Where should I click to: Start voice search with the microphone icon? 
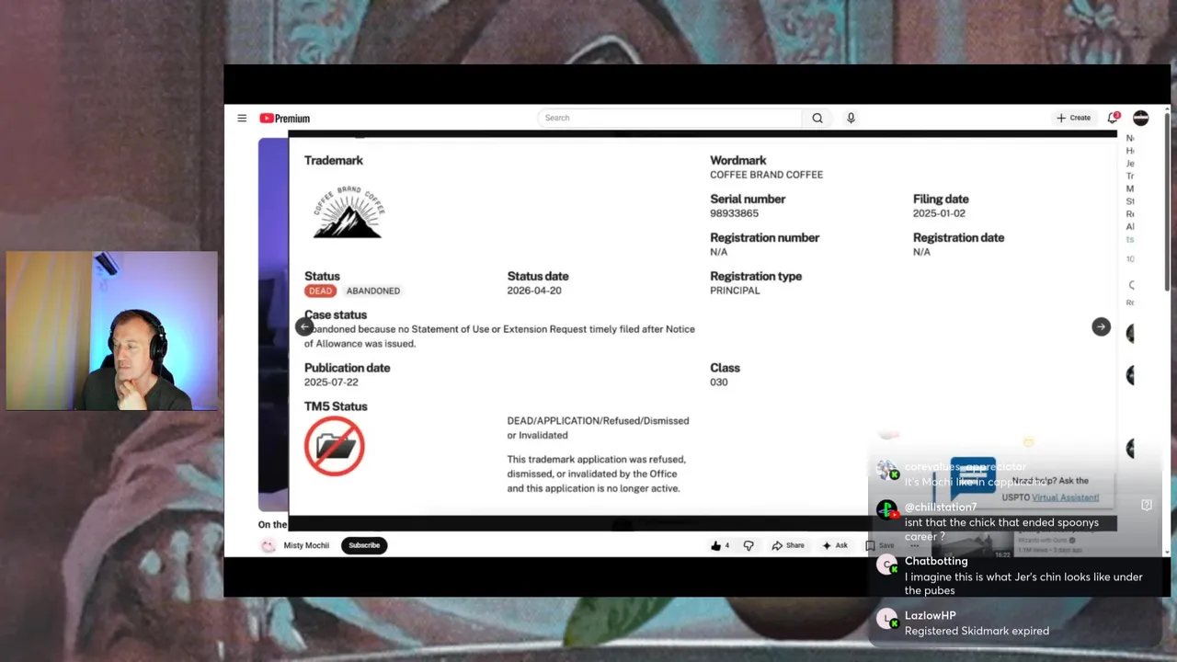pyautogui.click(x=851, y=118)
